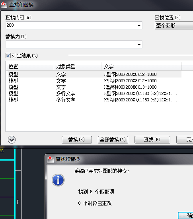This screenshot has height=219, width=193.
Task: Toggle the 列出结果 checkbox
Action: point(8,56)
